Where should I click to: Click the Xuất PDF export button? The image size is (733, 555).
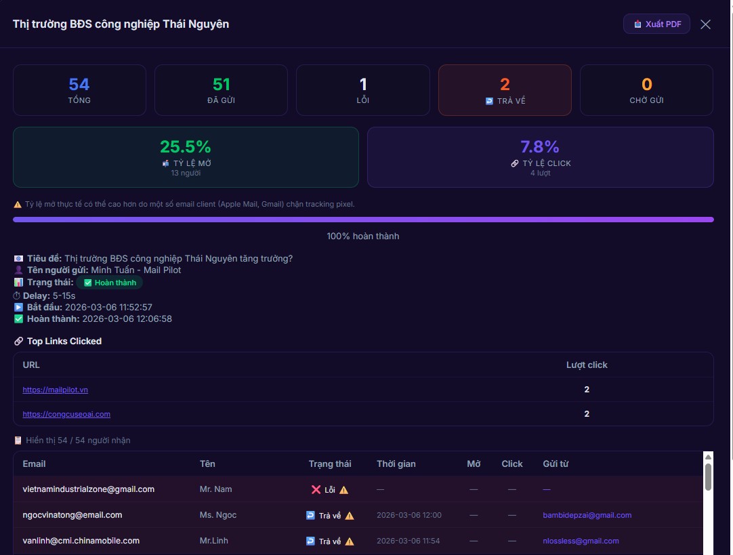pyautogui.click(x=656, y=24)
